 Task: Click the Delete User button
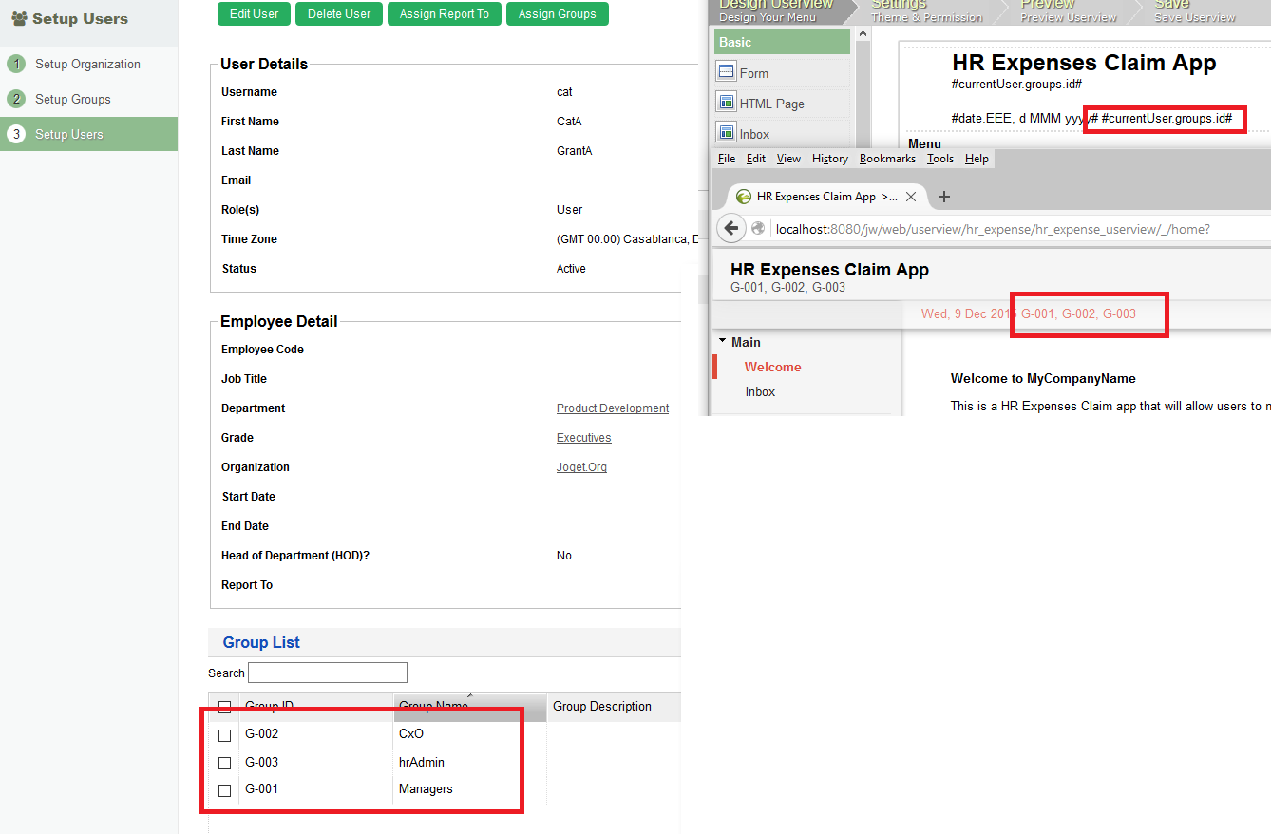click(339, 14)
